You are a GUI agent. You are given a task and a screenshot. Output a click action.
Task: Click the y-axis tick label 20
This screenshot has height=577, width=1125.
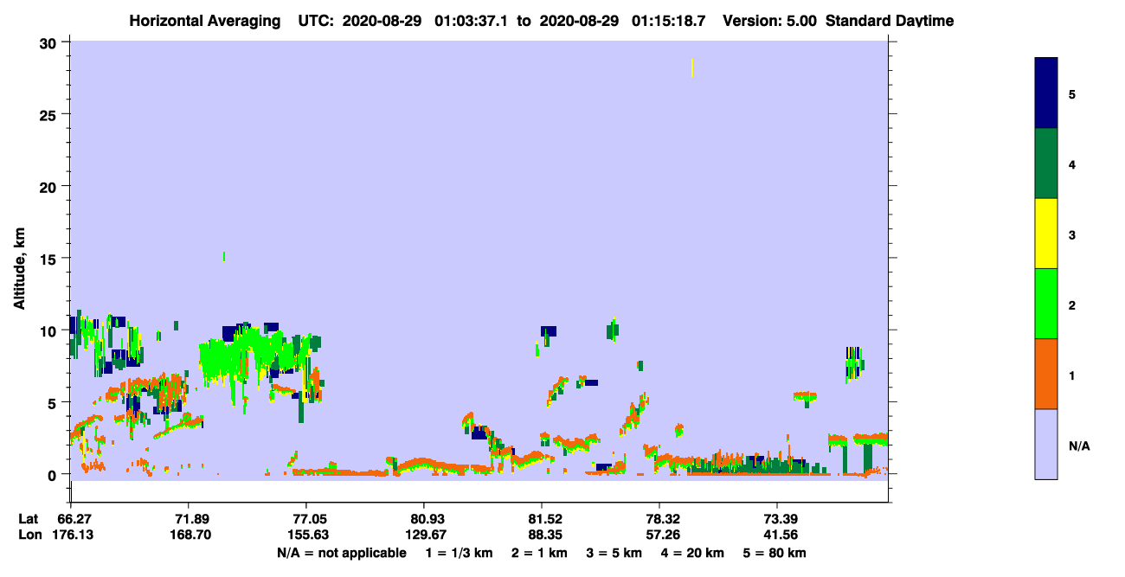pos(49,187)
